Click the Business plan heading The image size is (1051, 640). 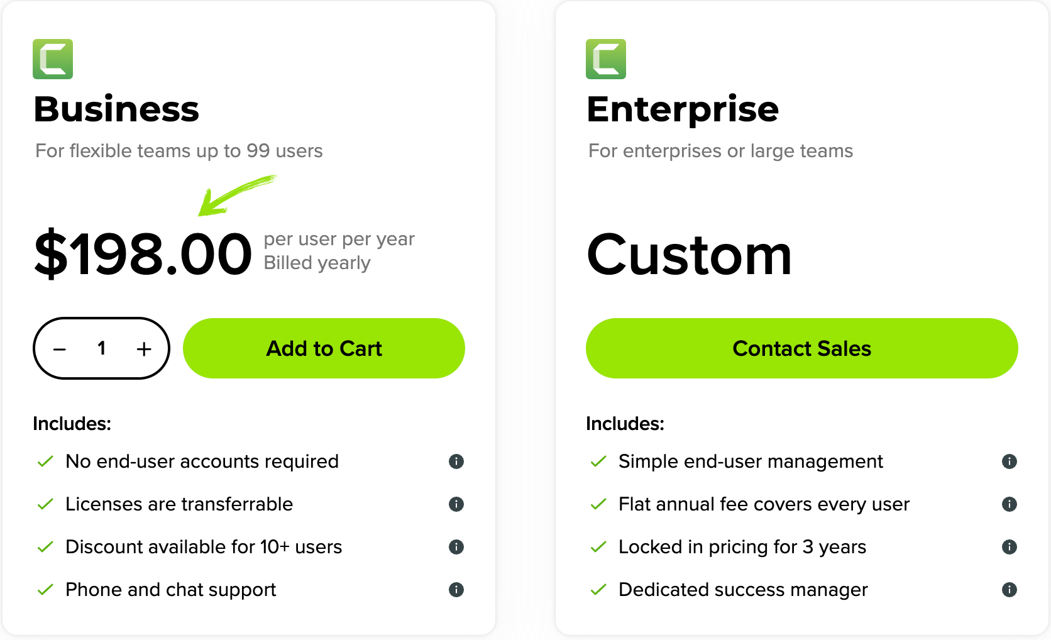(116, 109)
